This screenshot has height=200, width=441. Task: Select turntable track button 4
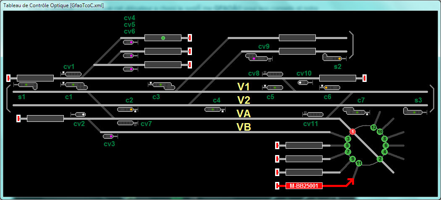385,152
